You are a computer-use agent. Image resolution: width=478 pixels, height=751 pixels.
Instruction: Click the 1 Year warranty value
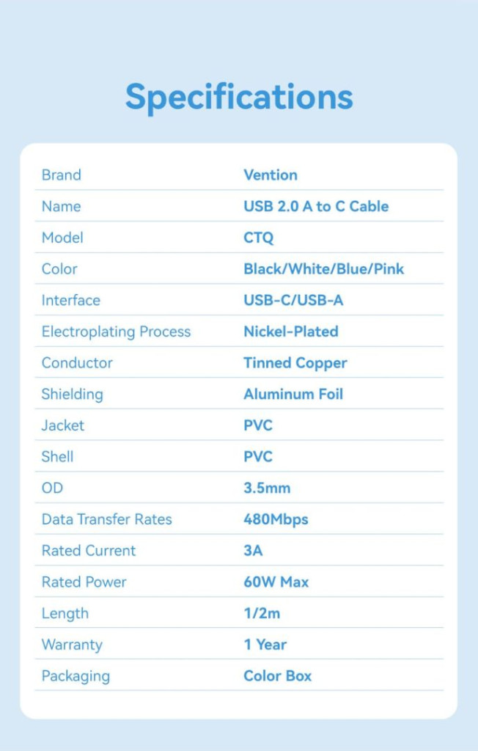[265, 645]
